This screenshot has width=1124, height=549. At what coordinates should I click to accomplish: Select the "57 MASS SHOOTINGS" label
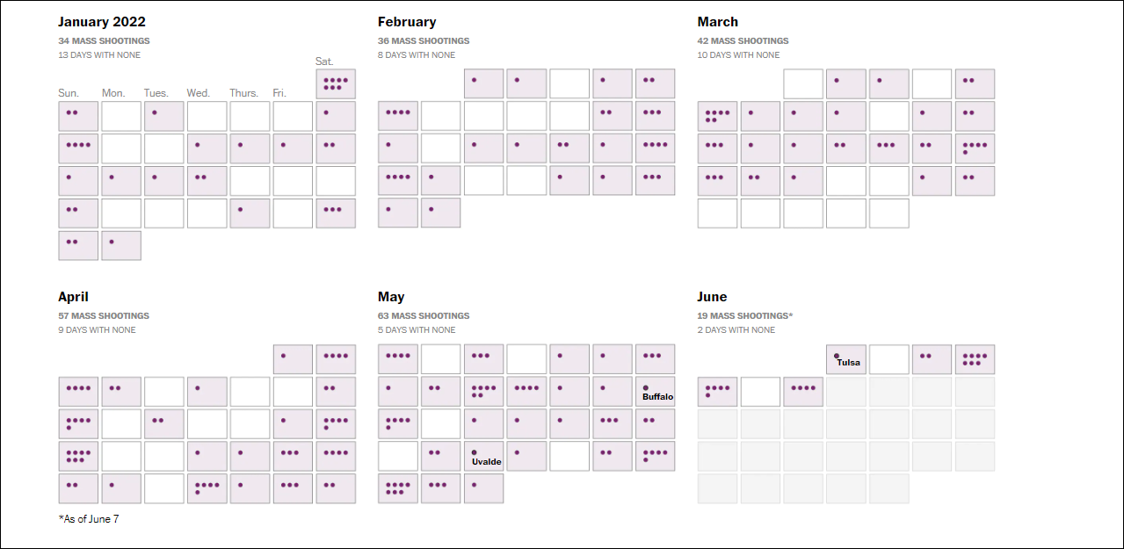104,316
